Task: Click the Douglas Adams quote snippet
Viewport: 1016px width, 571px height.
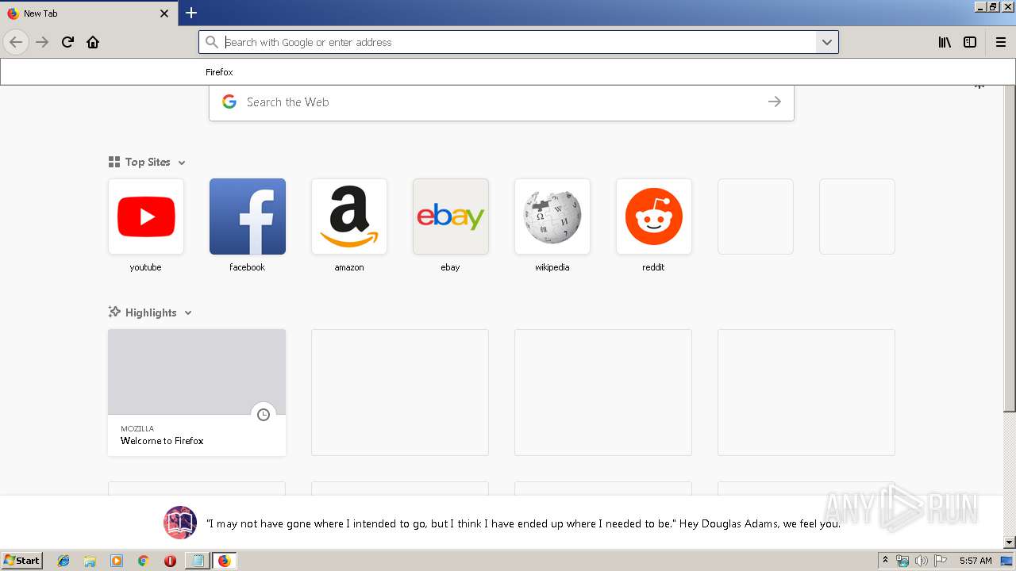Action: 523,523
